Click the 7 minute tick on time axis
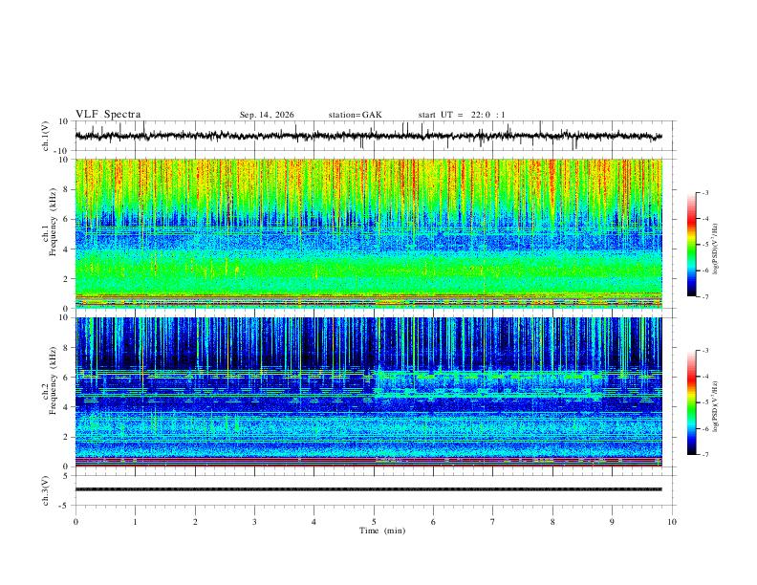Screen dimensions: 757x585 click(x=493, y=522)
